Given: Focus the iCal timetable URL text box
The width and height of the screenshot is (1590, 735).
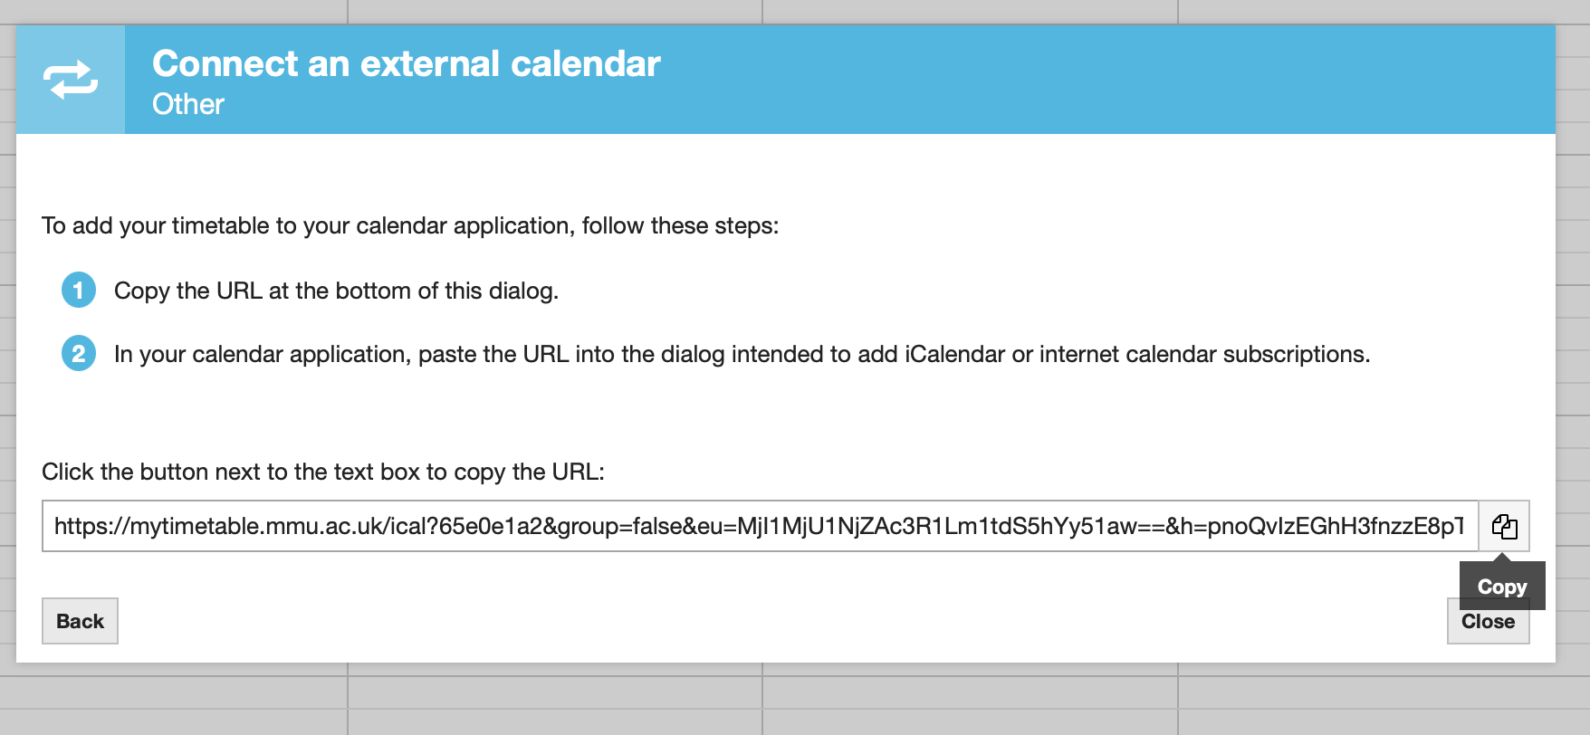Looking at the screenshot, I should pyautogui.click(x=759, y=526).
